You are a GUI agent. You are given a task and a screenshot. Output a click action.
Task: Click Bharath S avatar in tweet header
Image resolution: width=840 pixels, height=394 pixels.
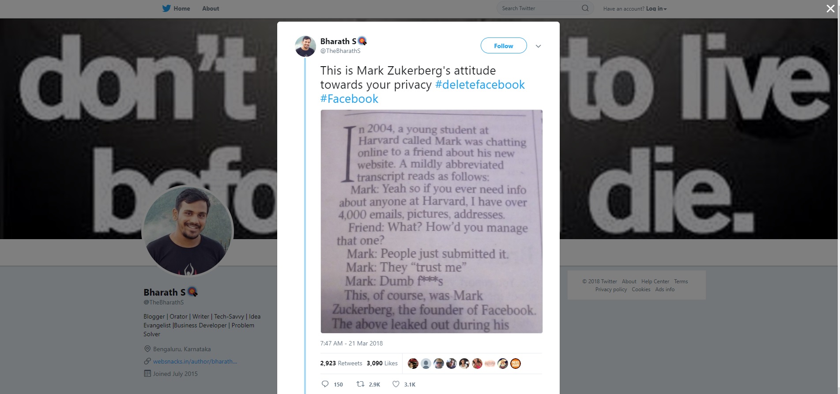click(x=305, y=46)
